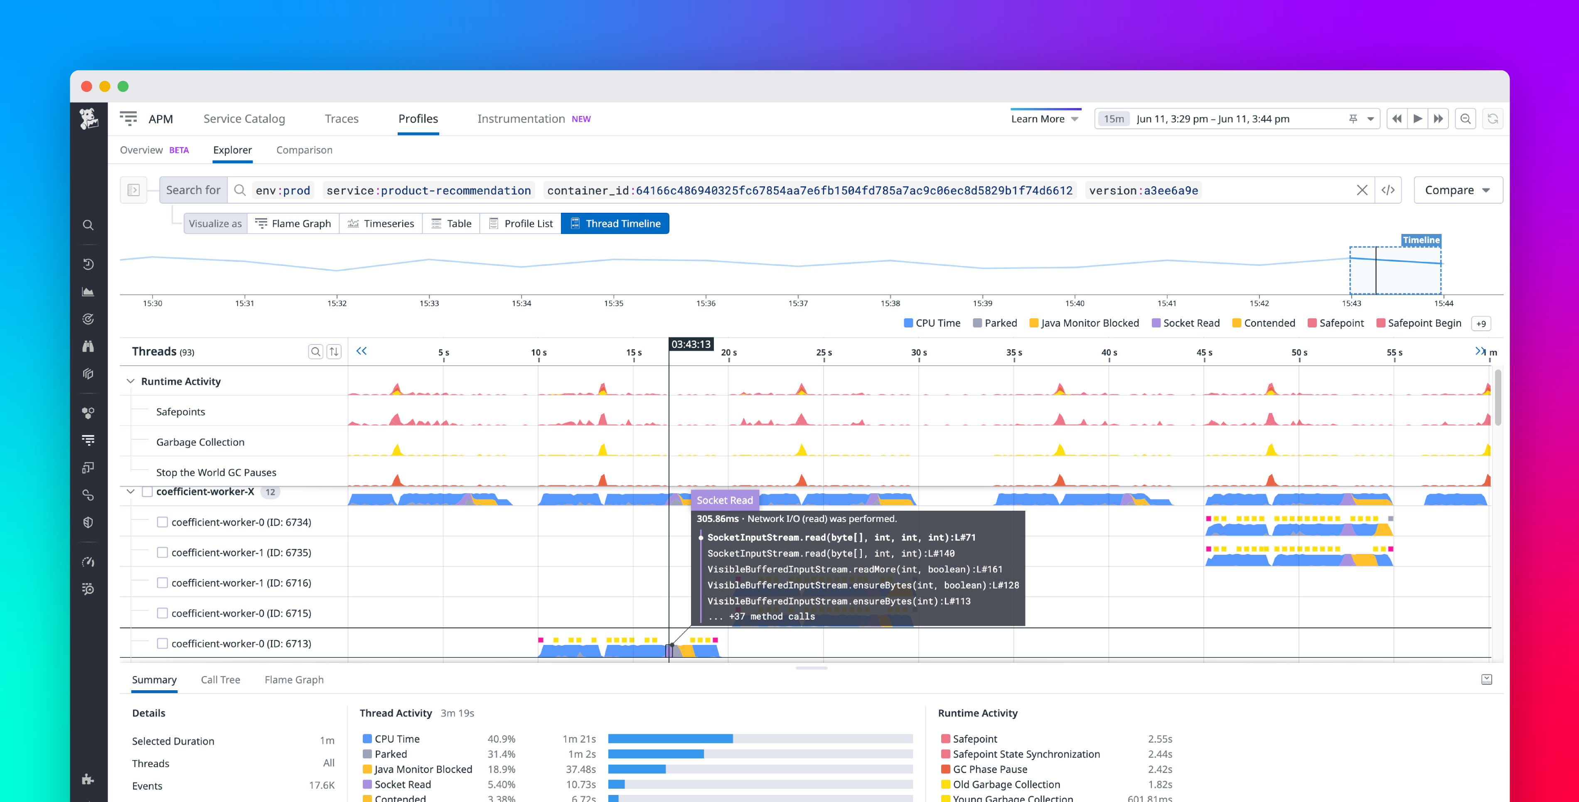Refresh the data using the refresh icon
Viewport: 1579px width, 802px height.
[x=1494, y=118]
